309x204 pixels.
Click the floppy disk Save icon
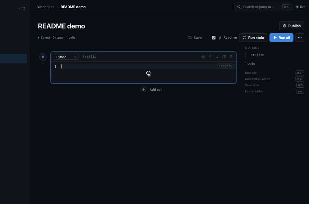point(190,38)
